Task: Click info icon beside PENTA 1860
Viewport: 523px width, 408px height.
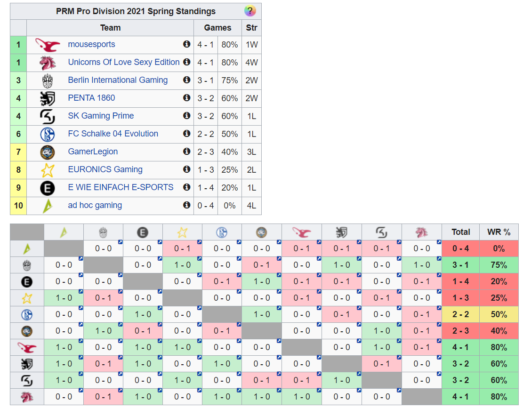Action: (186, 98)
